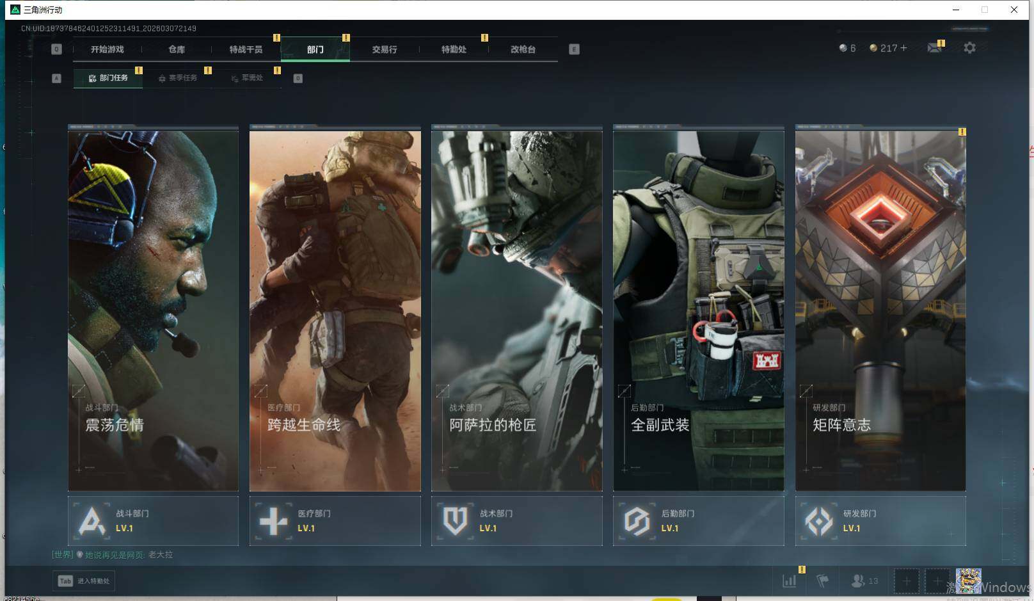
Task: Select the 部门 tab
Action: pos(315,49)
